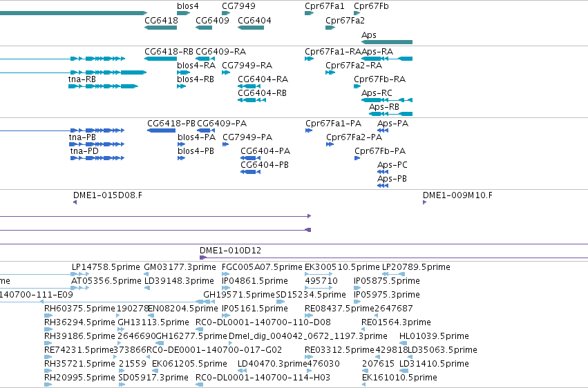
Task: Open BAC clone DME1-010D12
Action: coord(230,250)
